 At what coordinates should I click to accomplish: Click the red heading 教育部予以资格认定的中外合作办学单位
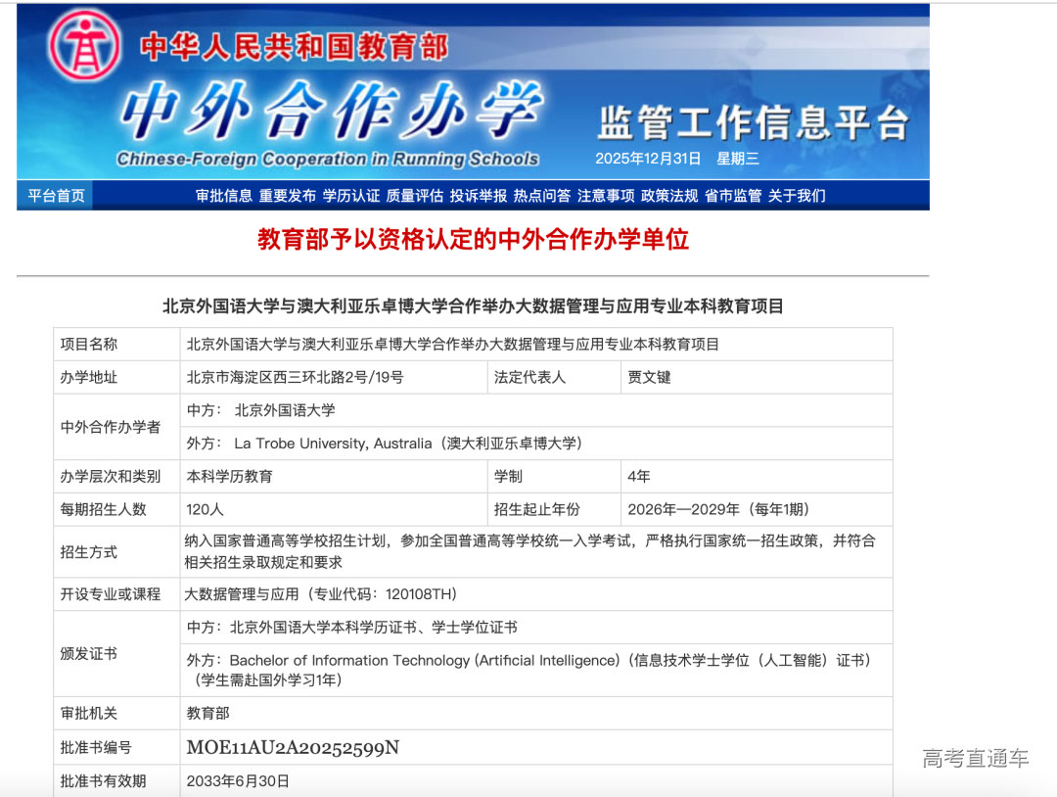[473, 239]
